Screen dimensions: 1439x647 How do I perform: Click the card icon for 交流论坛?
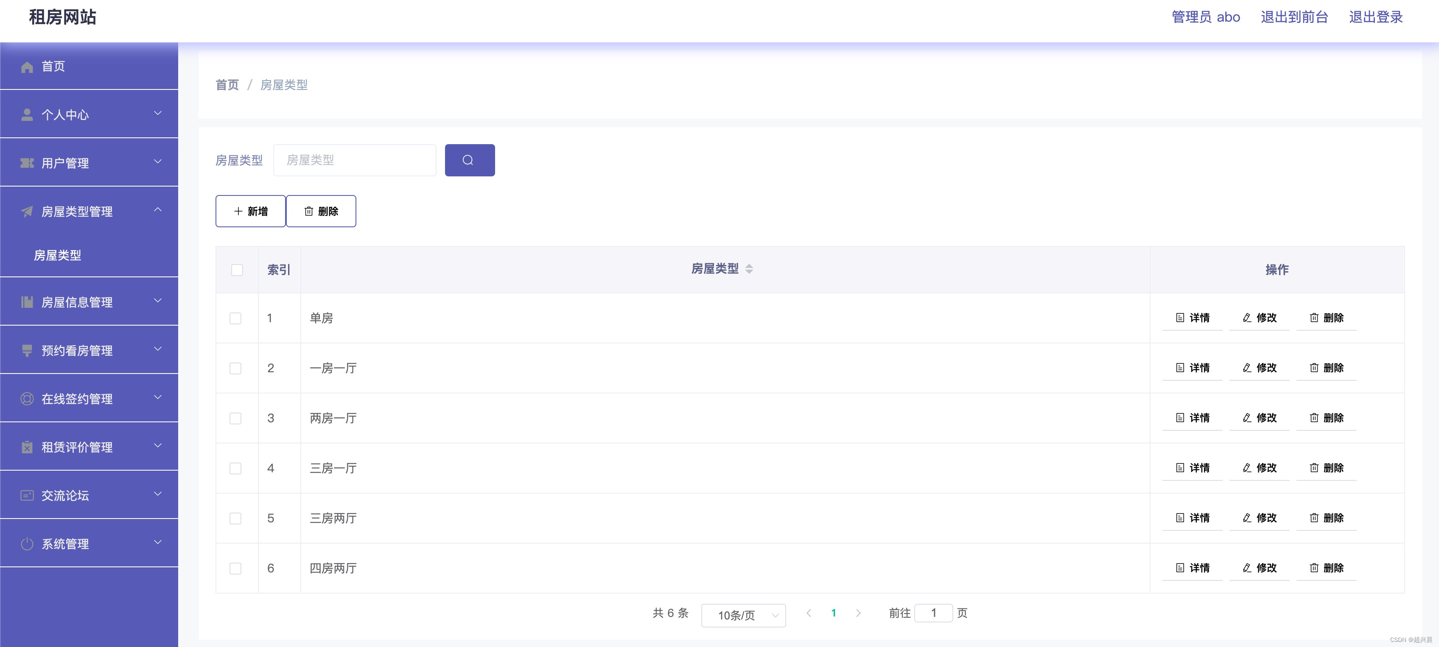point(27,495)
